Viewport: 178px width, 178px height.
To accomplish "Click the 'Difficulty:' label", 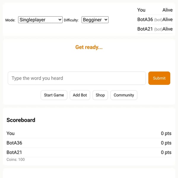I will coord(71,20).
